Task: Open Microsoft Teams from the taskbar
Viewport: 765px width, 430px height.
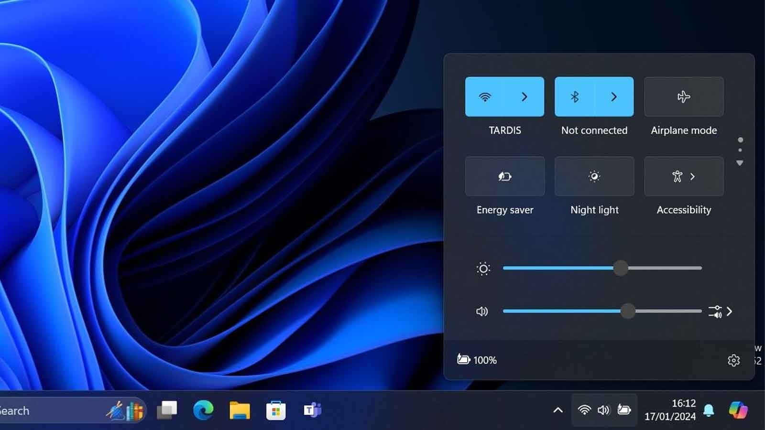Action: pyautogui.click(x=312, y=410)
